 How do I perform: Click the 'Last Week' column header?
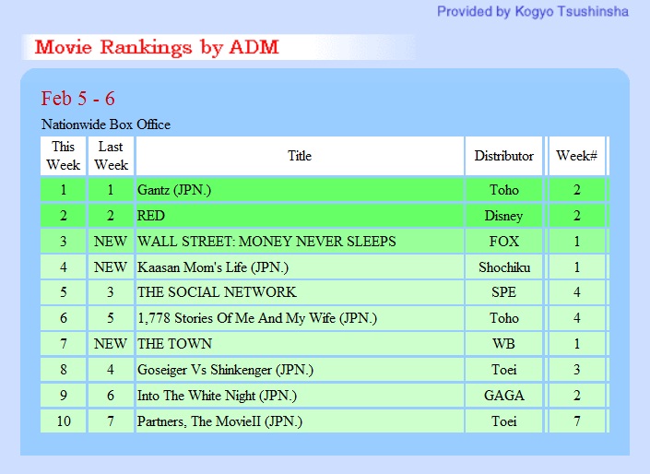111,156
